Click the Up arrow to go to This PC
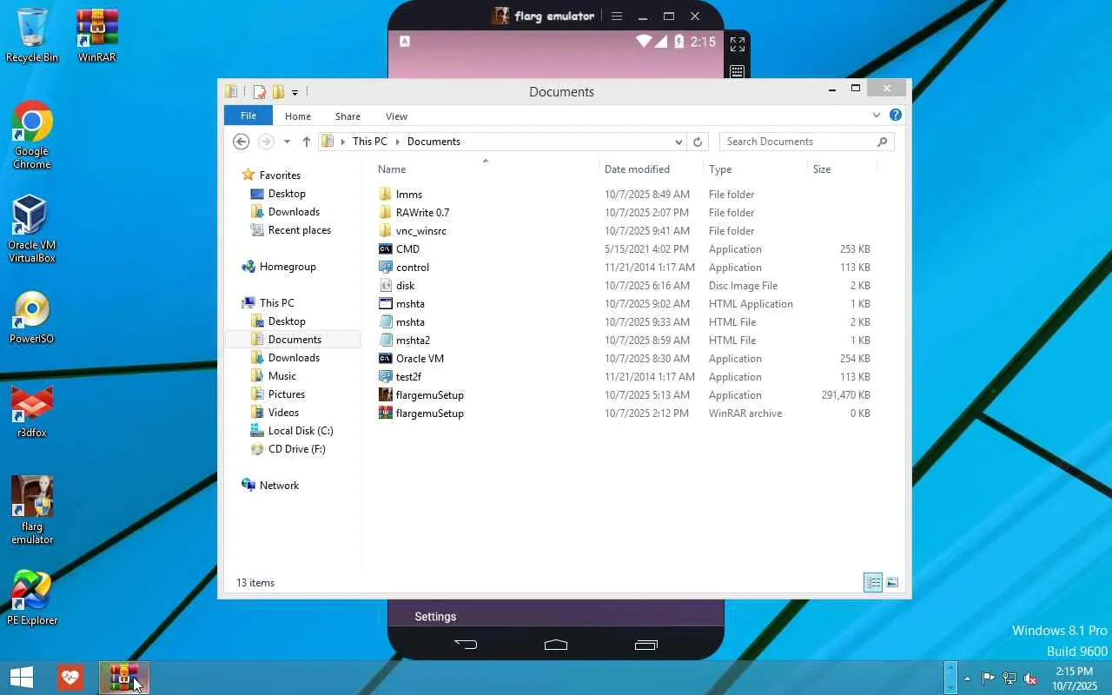 click(306, 142)
